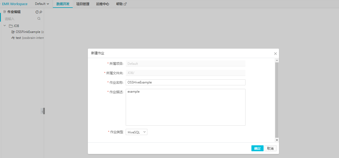The image size is (339, 158).
Task: Click the 取消 button
Action: click(x=270, y=149)
